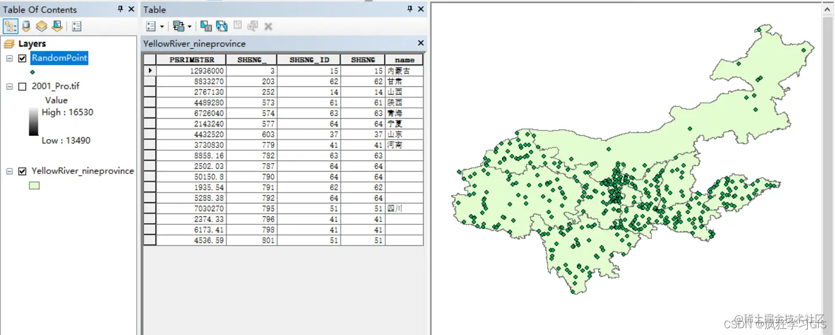This screenshot has width=835, height=335.
Task: Click name cell 内蒙古
Action: [404, 71]
